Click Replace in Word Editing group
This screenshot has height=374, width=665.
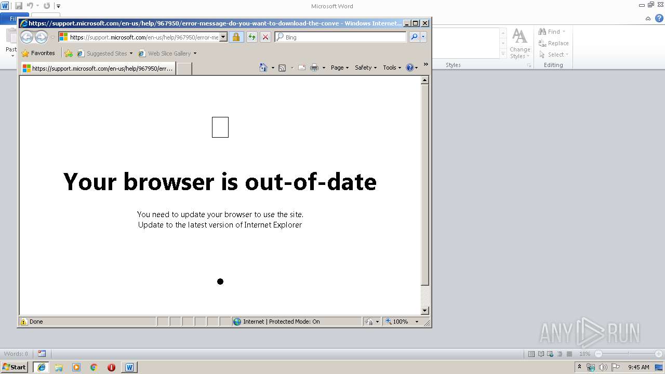pos(553,43)
